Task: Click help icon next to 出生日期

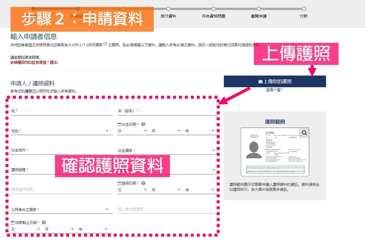Action: coord(143,124)
